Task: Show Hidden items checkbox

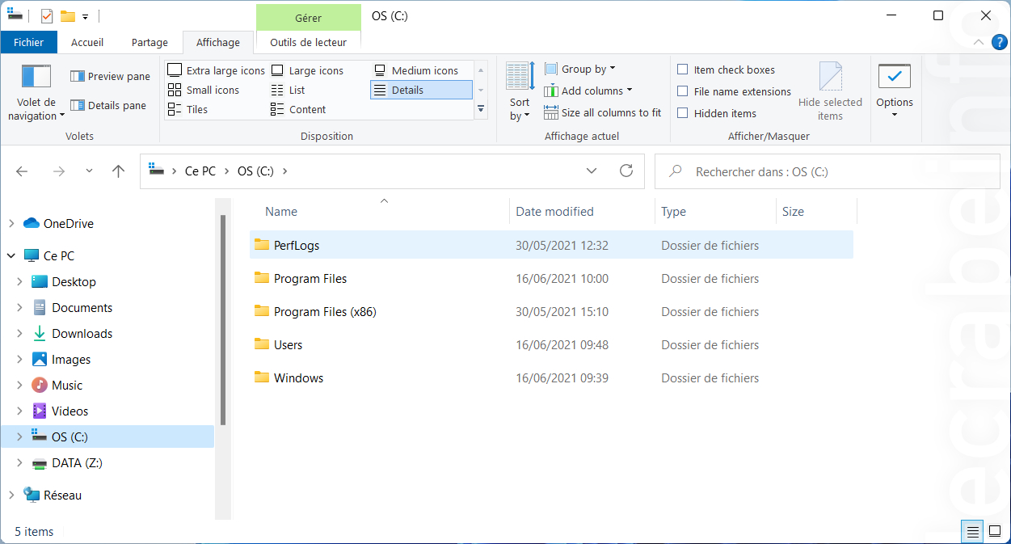Action: tap(717, 113)
